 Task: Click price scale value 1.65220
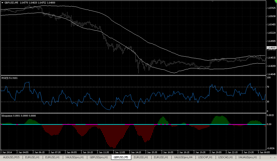271,33
